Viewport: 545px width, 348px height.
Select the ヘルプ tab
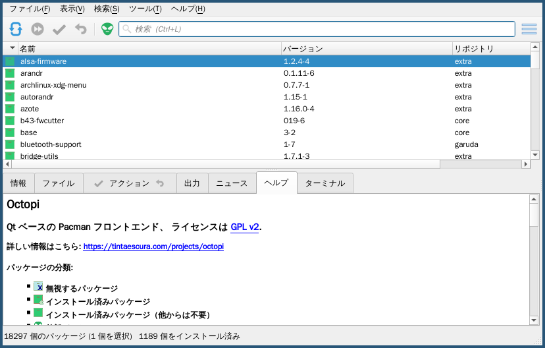click(276, 183)
